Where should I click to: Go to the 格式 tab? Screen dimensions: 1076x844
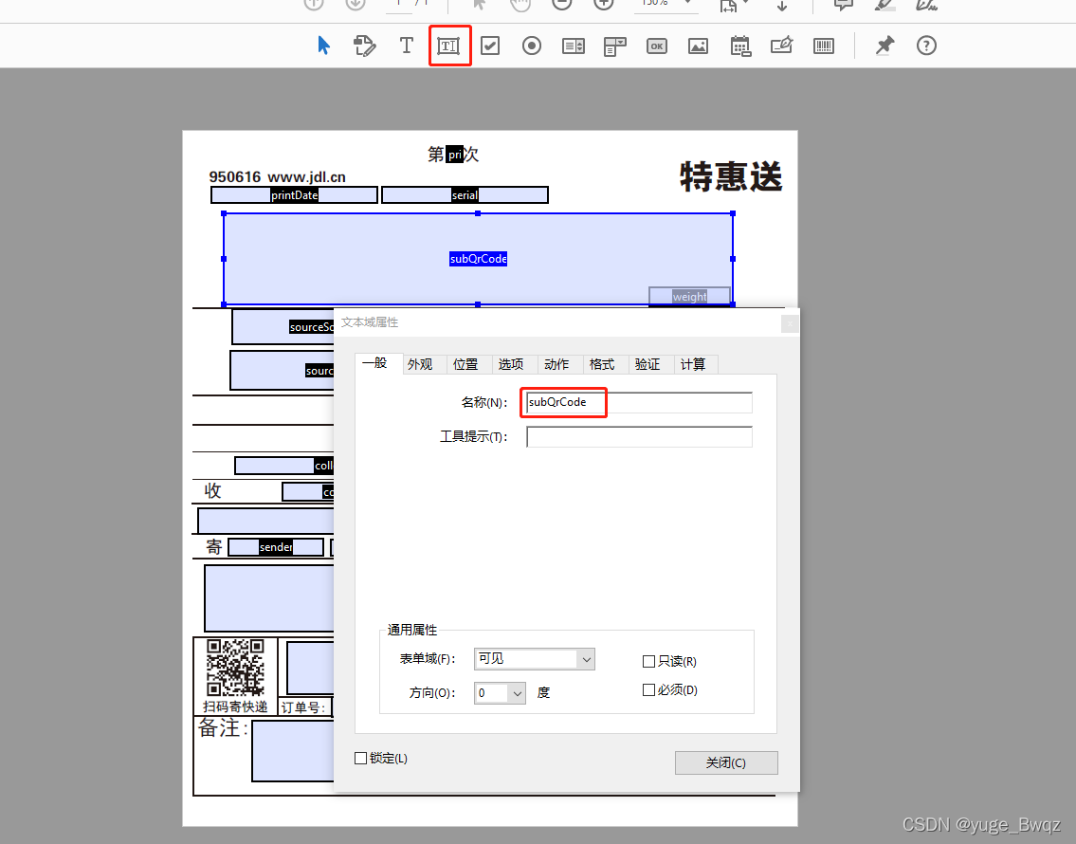point(602,364)
